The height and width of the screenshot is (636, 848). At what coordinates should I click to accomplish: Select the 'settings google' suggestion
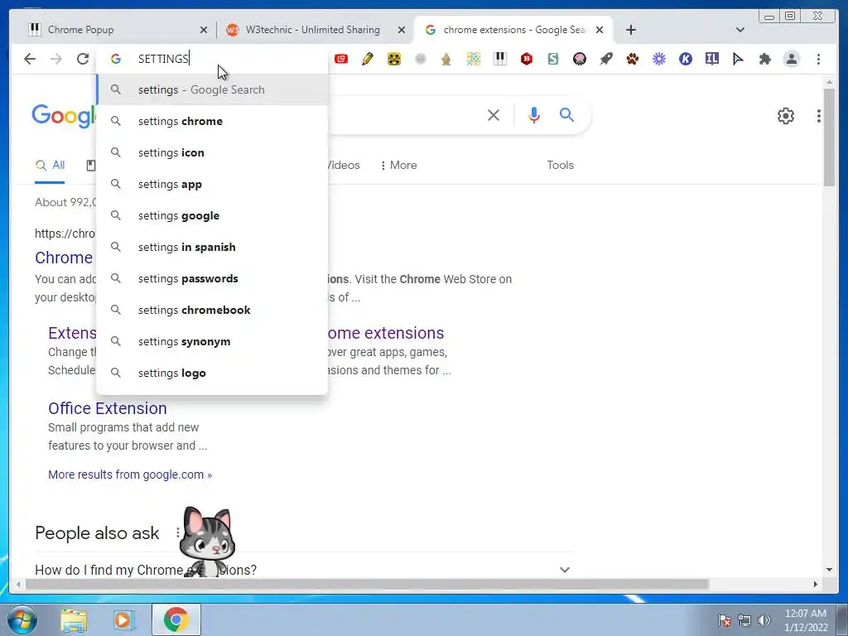pyautogui.click(x=213, y=215)
